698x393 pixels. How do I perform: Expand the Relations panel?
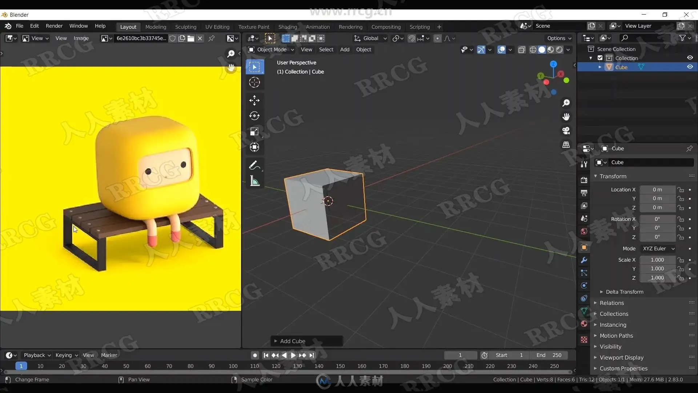(x=612, y=303)
